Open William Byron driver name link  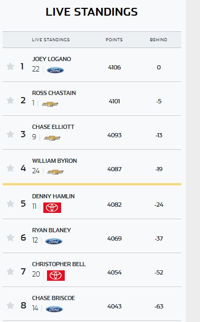coord(54,161)
